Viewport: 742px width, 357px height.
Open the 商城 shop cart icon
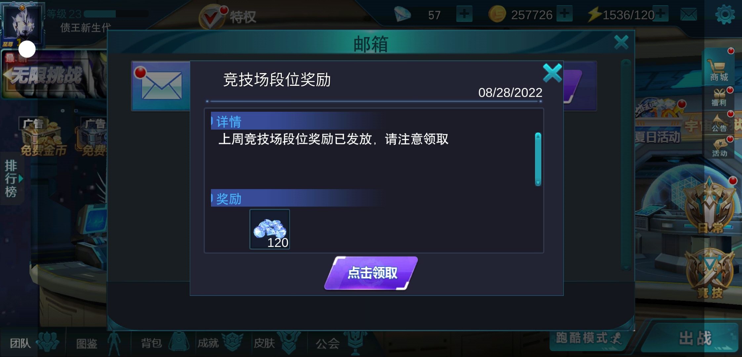(x=719, y=69)
